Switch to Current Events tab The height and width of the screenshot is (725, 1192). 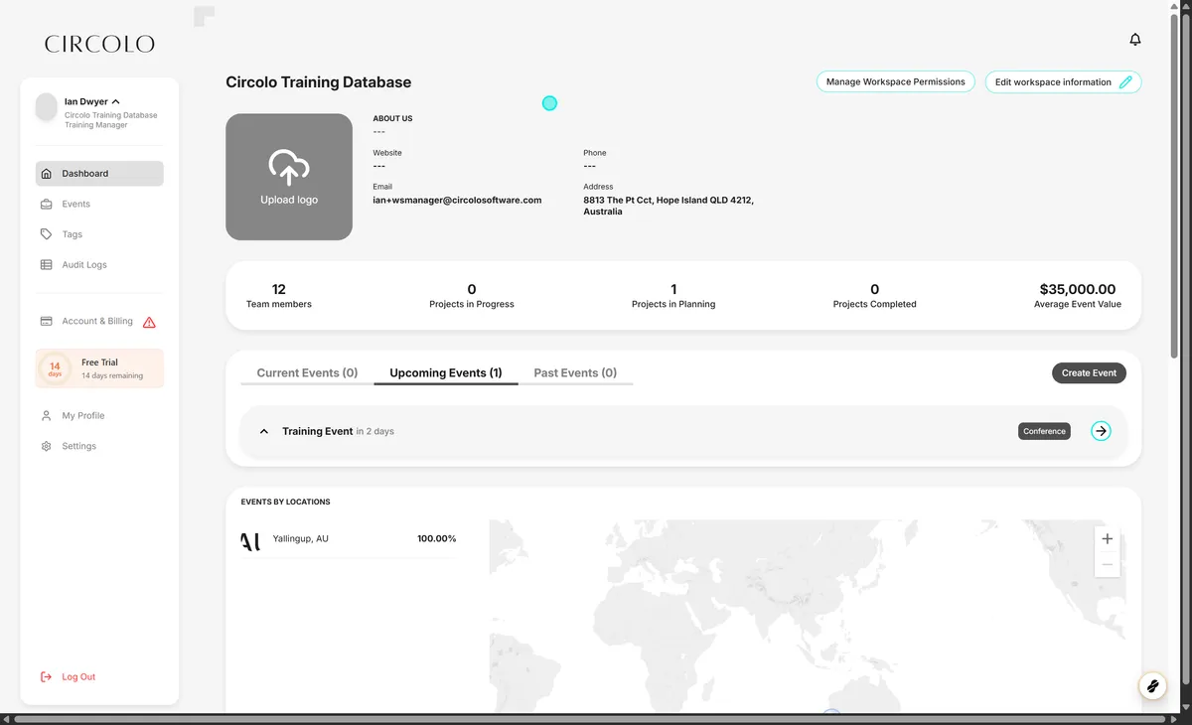click(x=307, y=373)
